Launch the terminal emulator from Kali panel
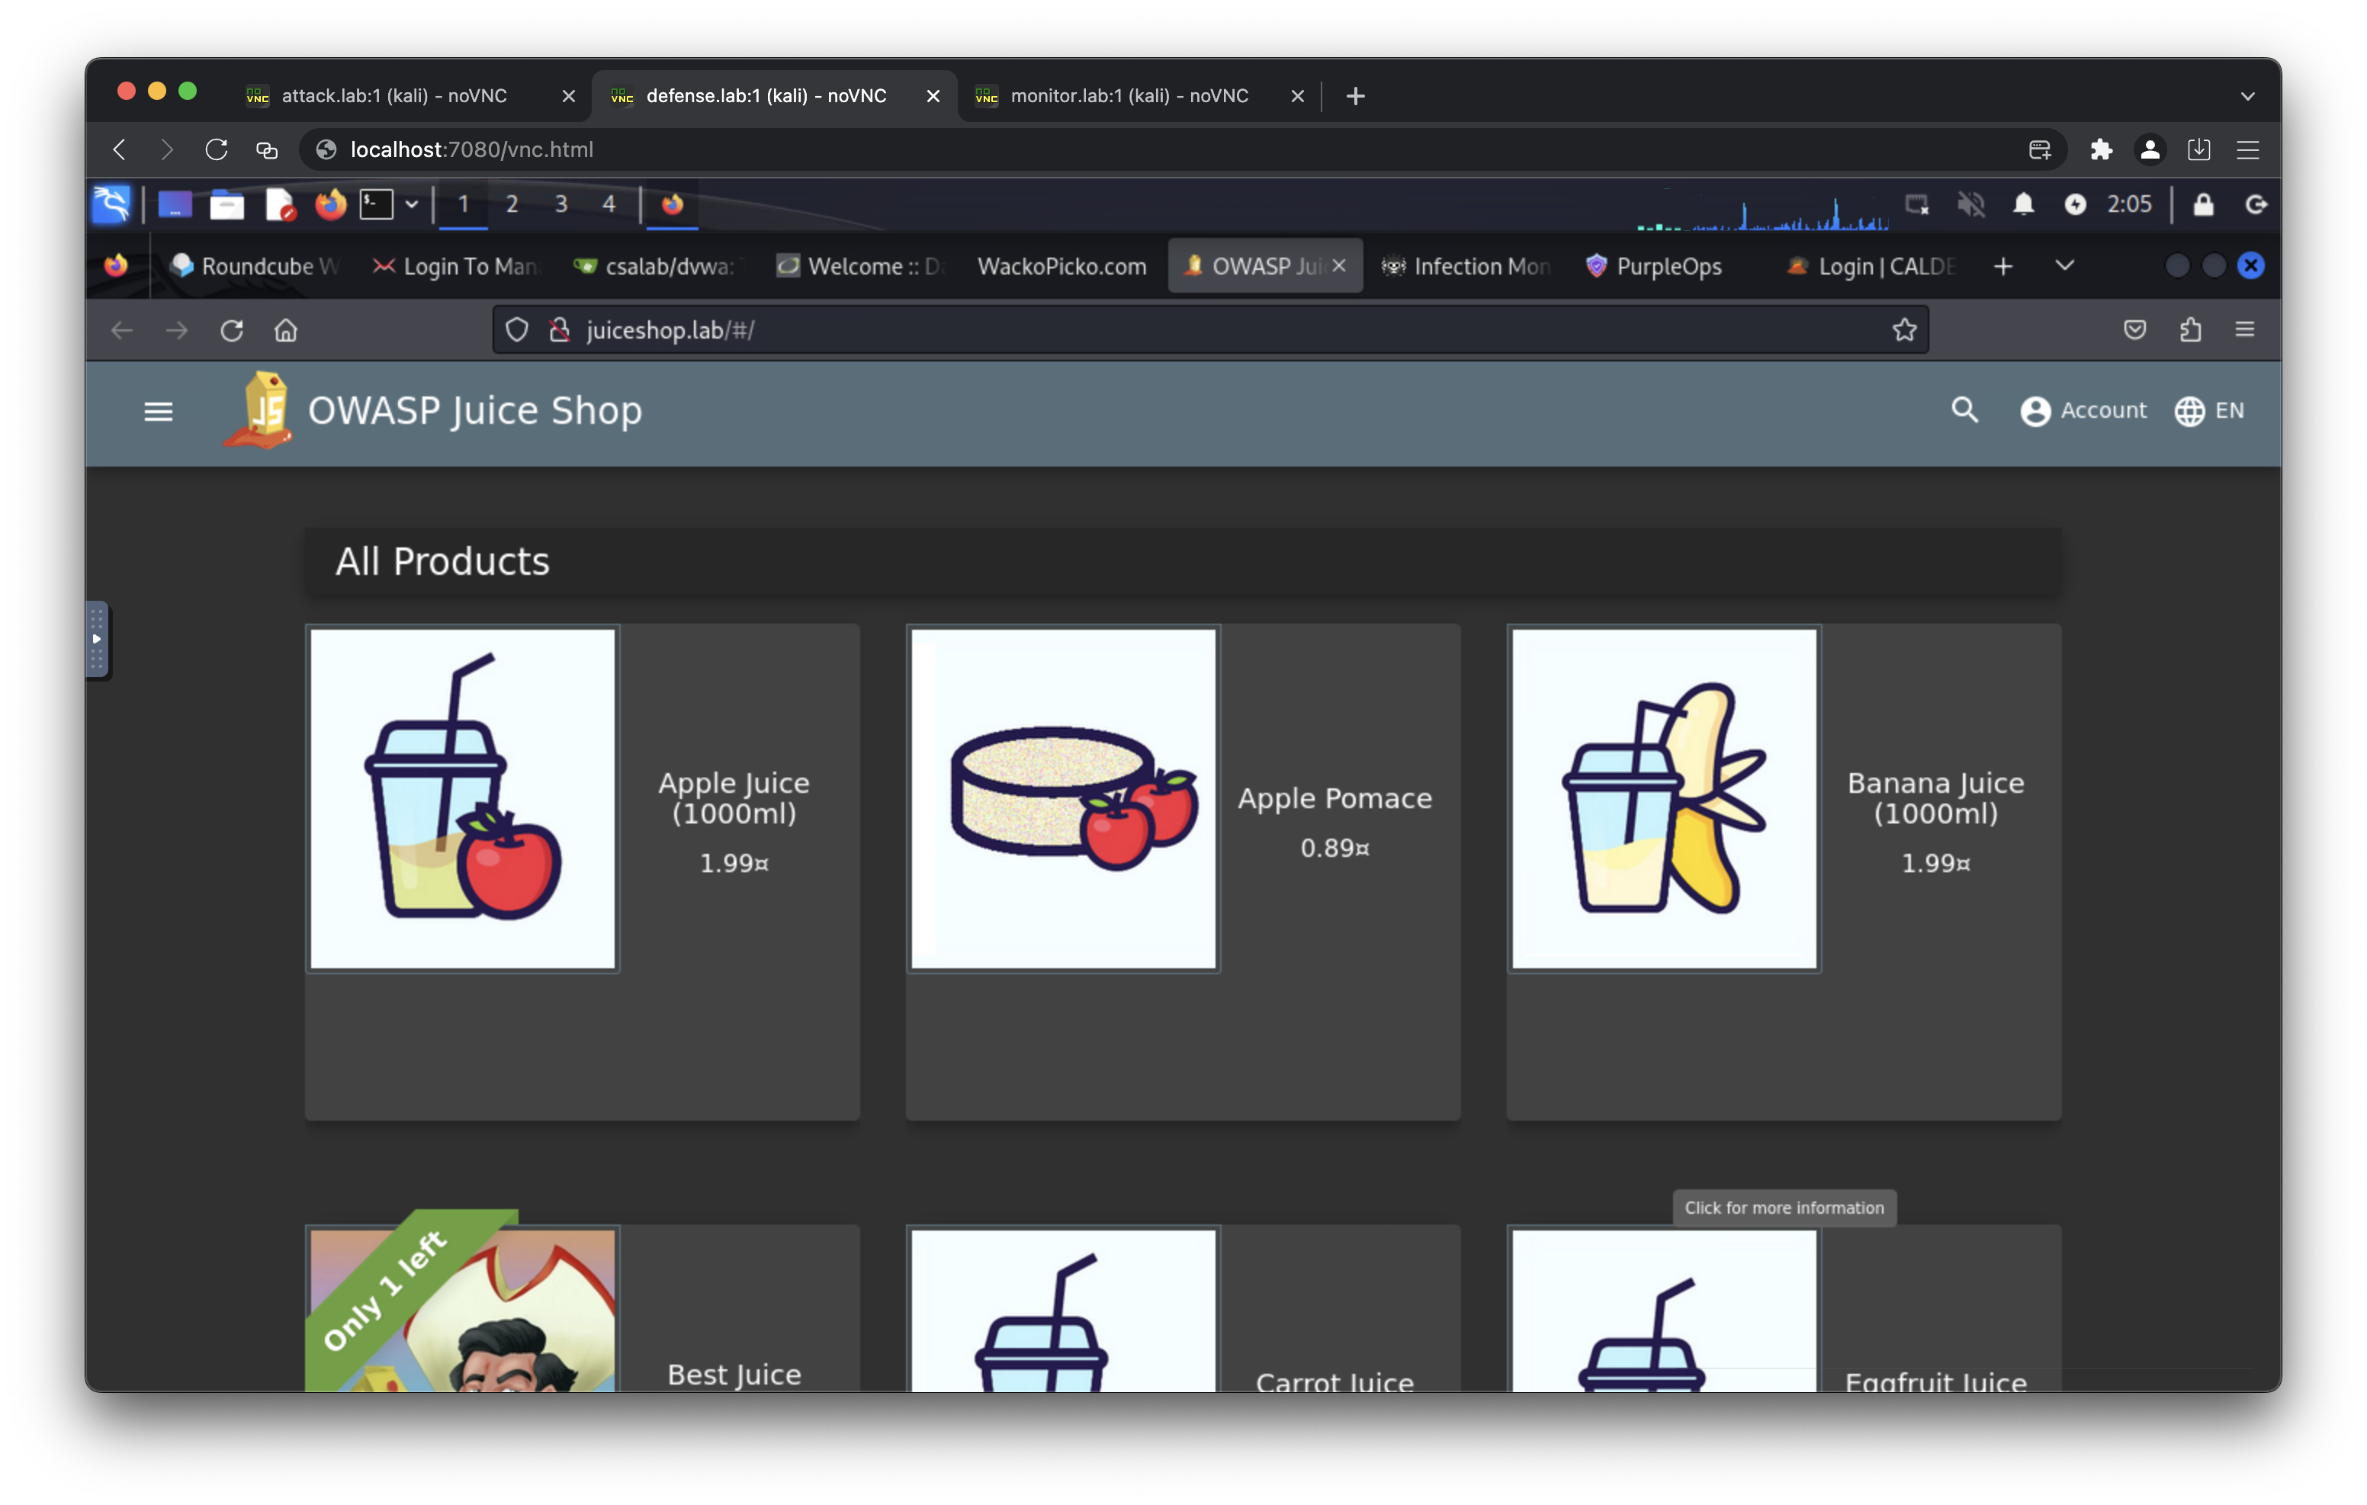 [x=377, y=204]
